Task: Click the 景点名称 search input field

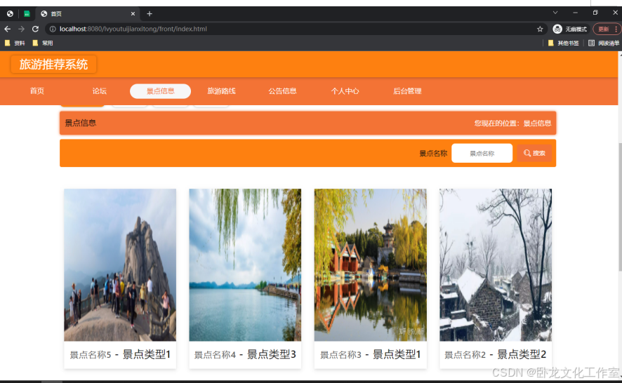Action: 482,154
